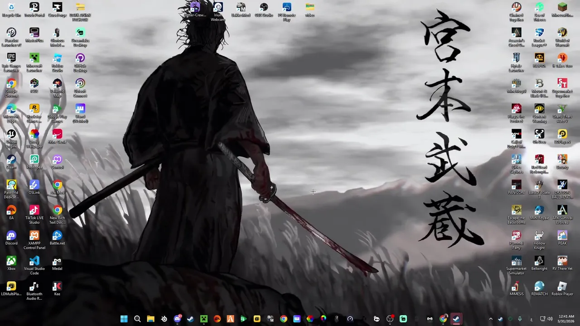Launch the iCUE desktop shortcut

click(x=34, y=86)
